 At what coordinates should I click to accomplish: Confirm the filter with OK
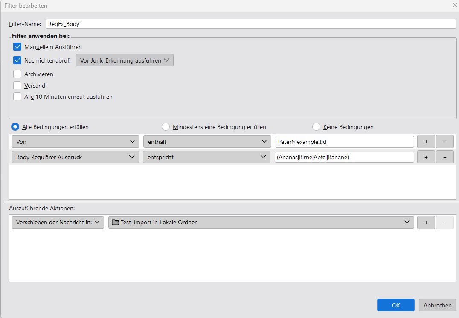(395, 305)
